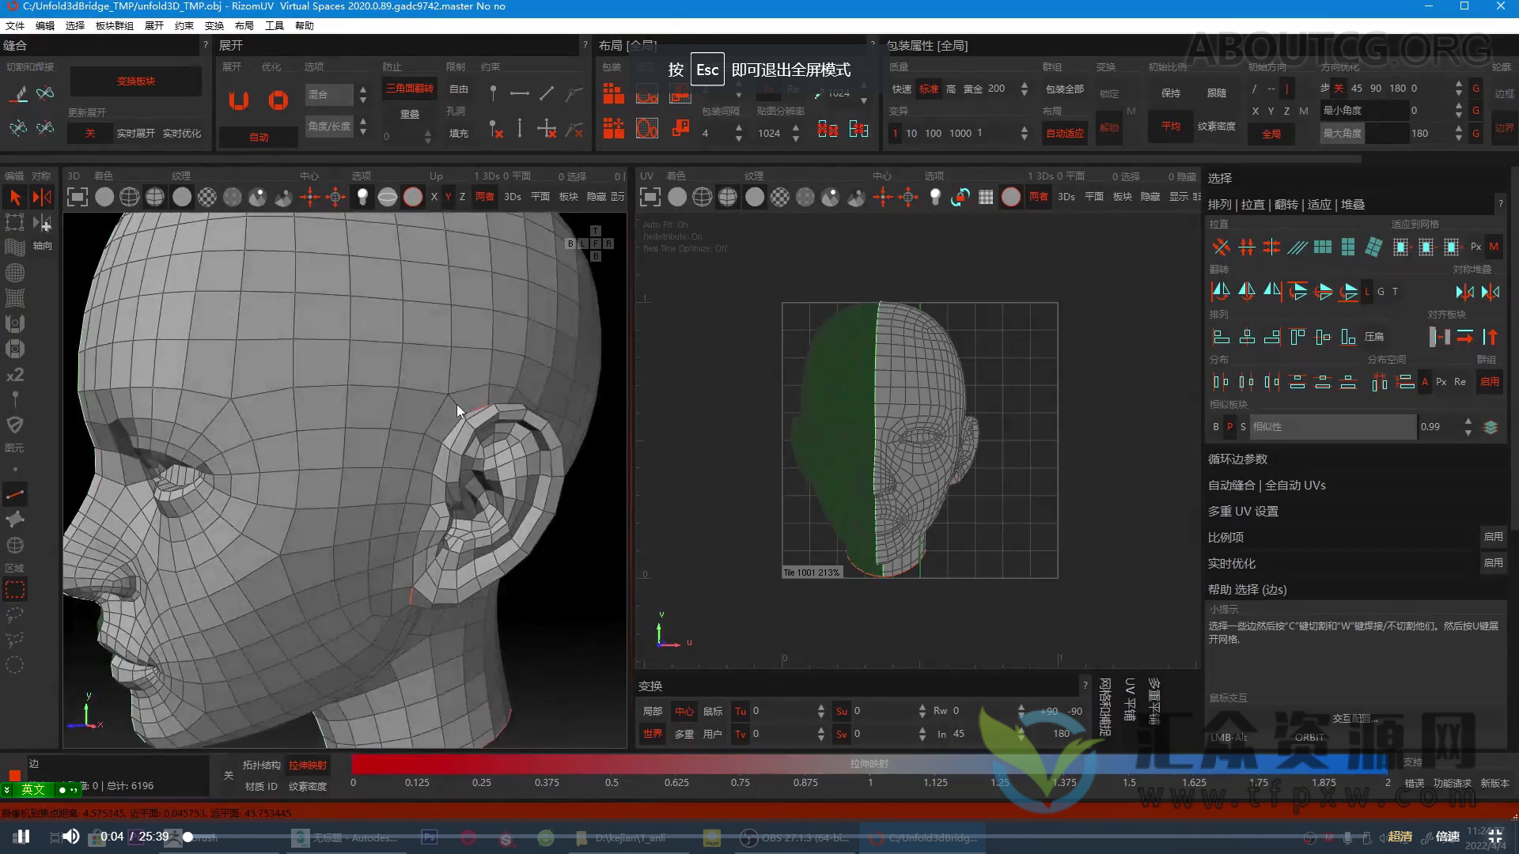
Task: Select 标准 quality option
Action: coord(929,89)
